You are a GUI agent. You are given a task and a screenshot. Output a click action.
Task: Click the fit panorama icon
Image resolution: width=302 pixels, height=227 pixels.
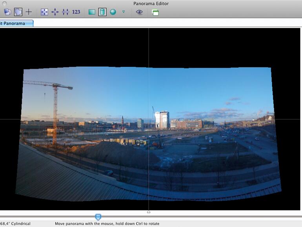pos(44,12)
